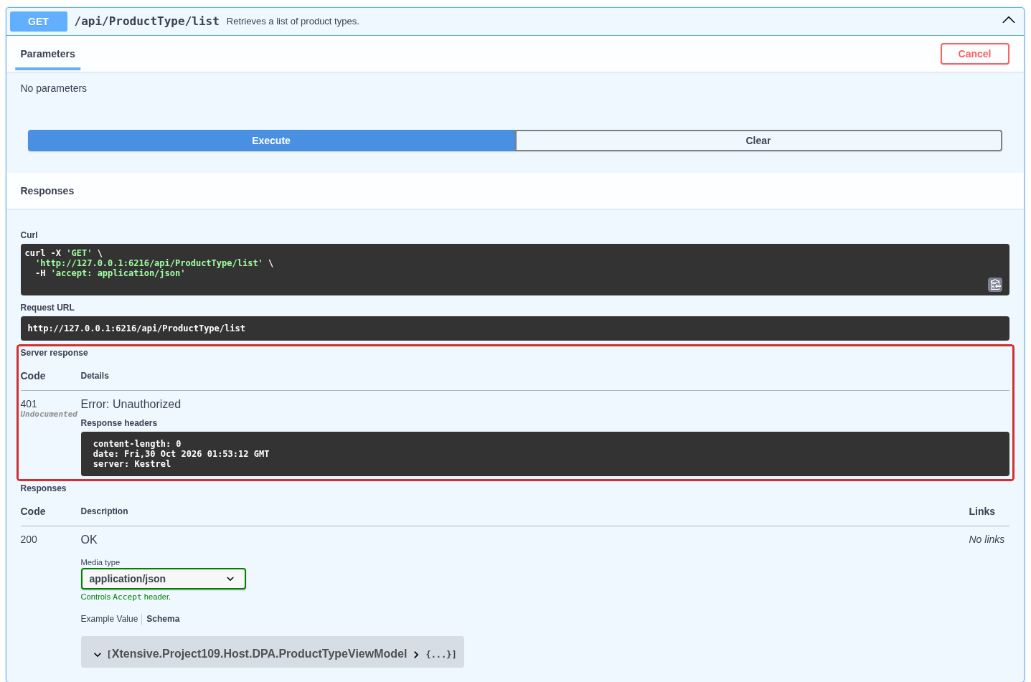
Task: Collapse the ProductTypeViewModel schema arrow
Action: [98, 654]
